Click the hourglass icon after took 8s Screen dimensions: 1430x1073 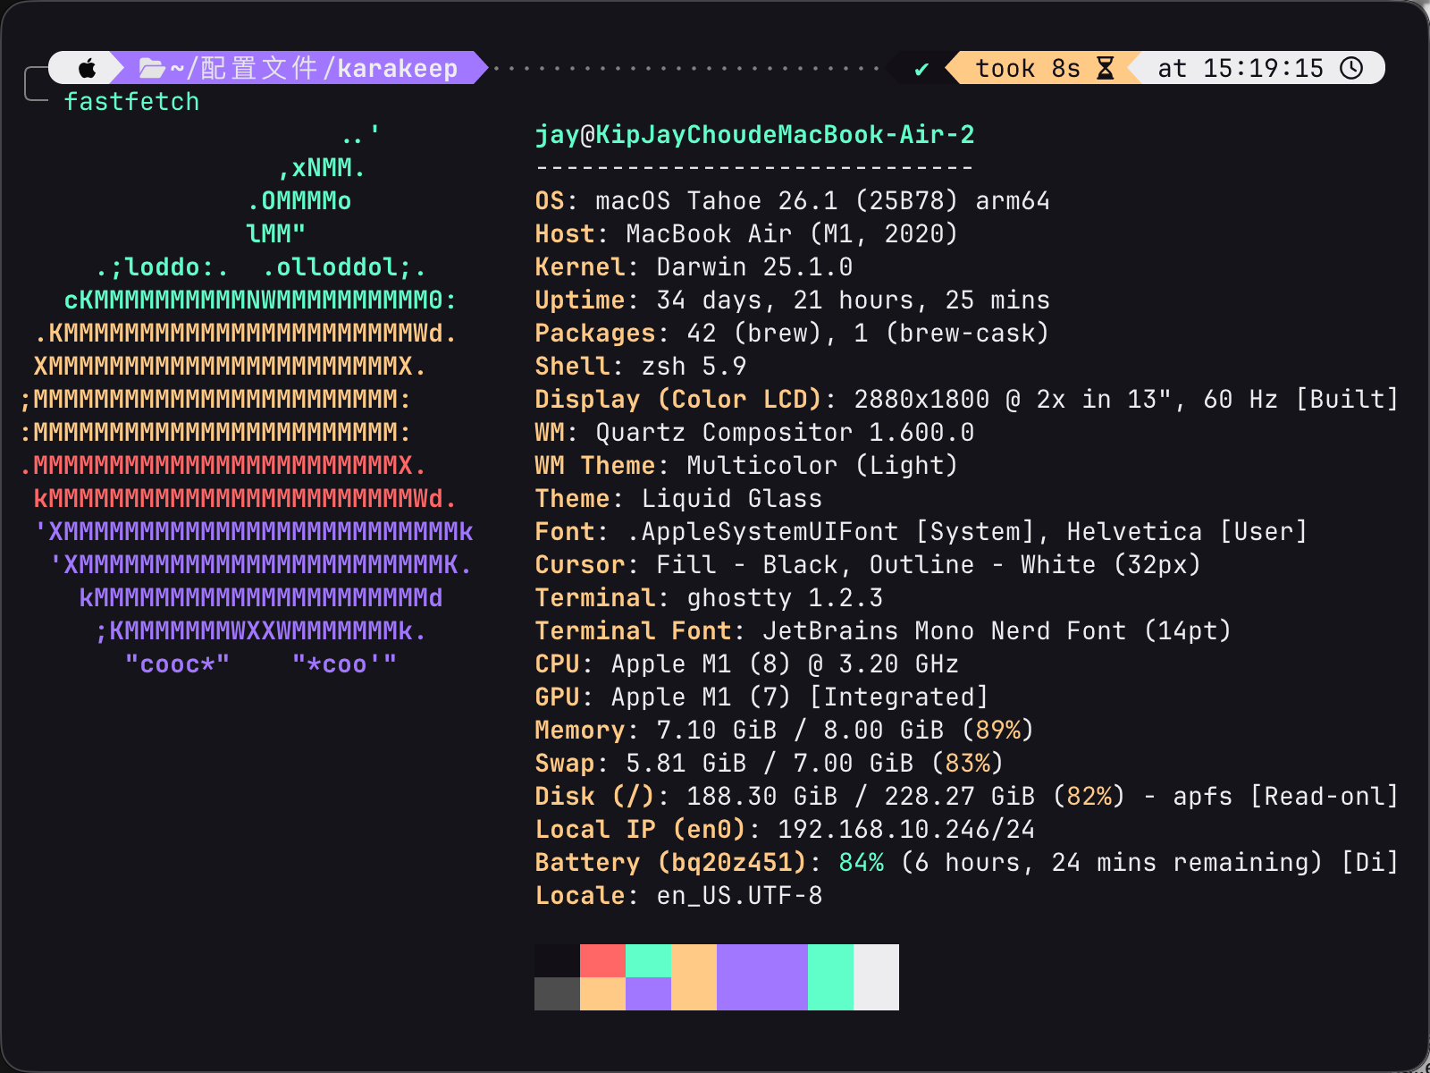[1106, 68]
